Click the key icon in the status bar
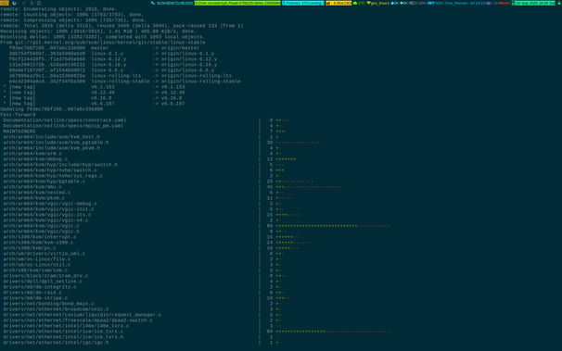Screen dimensions: 562x351 [x=153, y=3]
